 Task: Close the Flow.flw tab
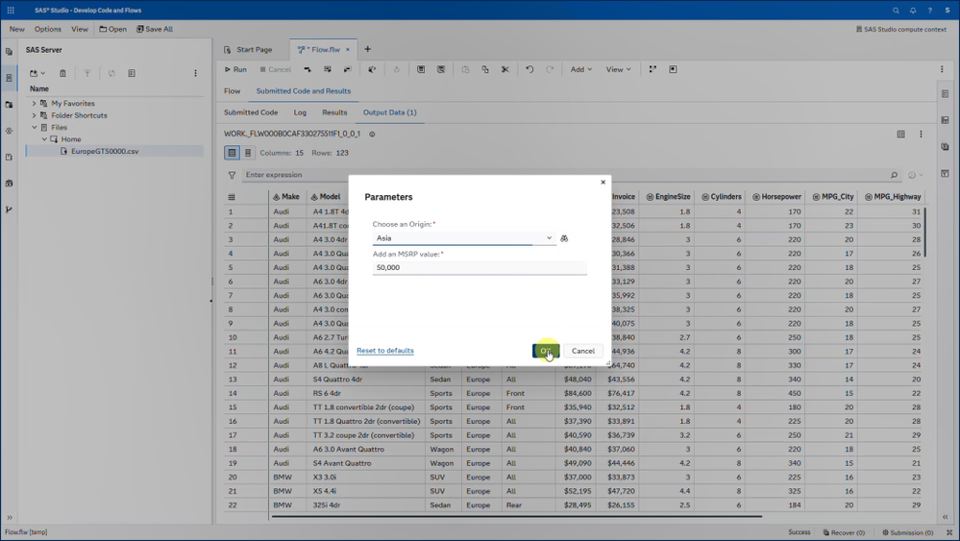[348, 50]
